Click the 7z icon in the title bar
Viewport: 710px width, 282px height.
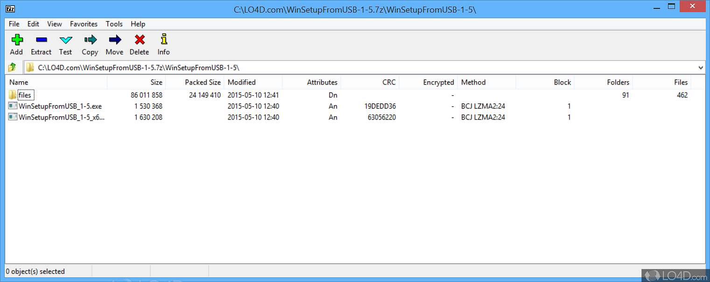click(10, 8)
